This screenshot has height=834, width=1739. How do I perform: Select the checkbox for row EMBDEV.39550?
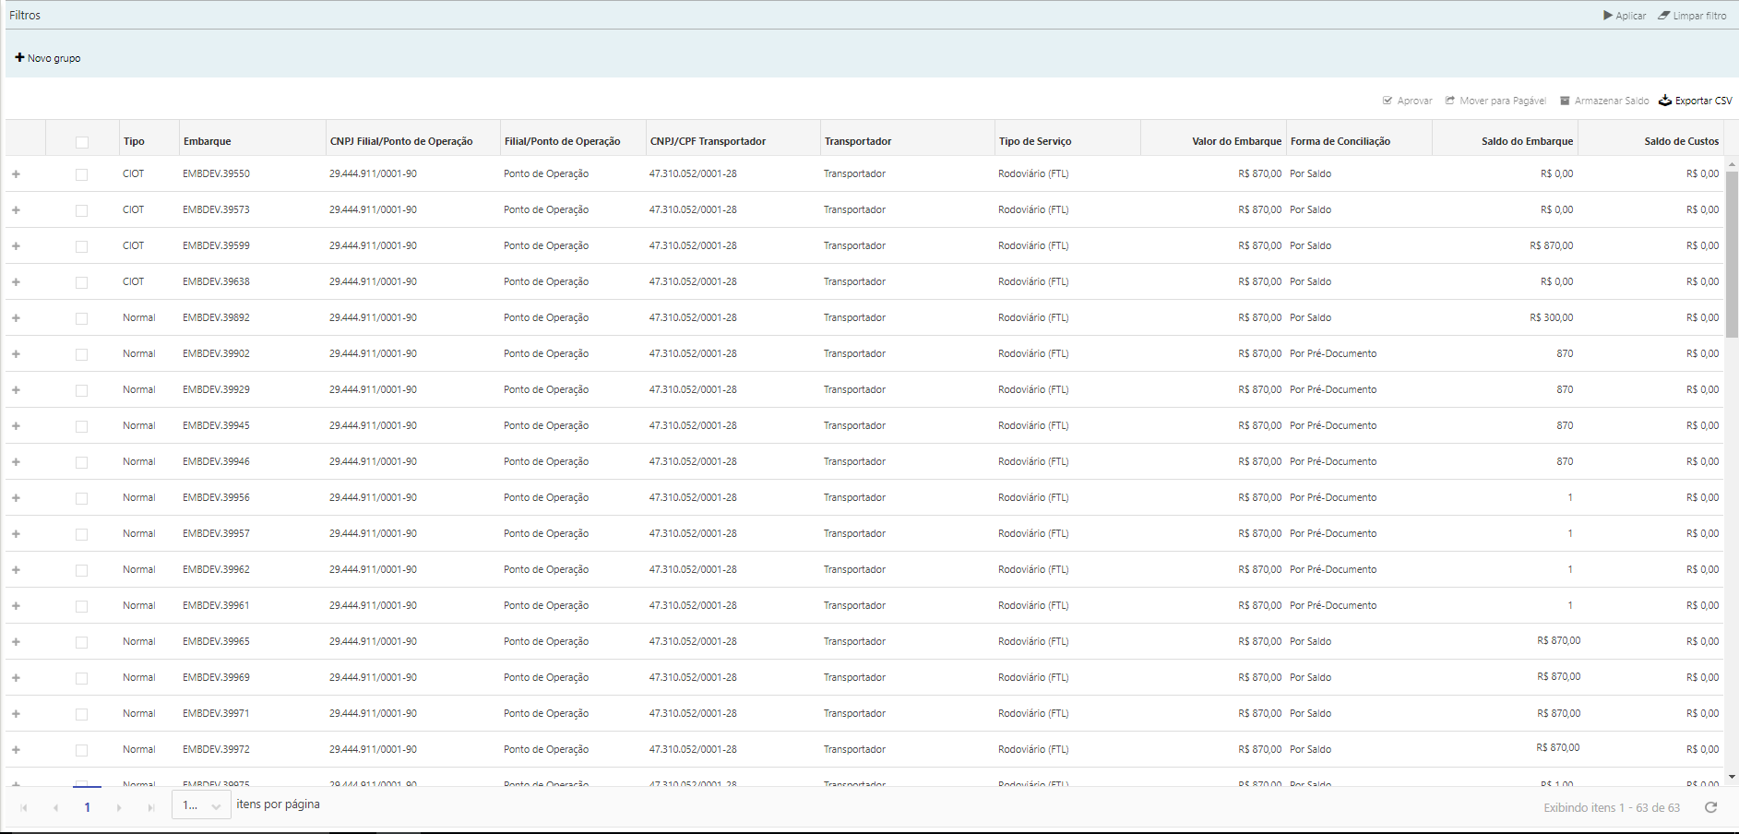pos(82,174)
